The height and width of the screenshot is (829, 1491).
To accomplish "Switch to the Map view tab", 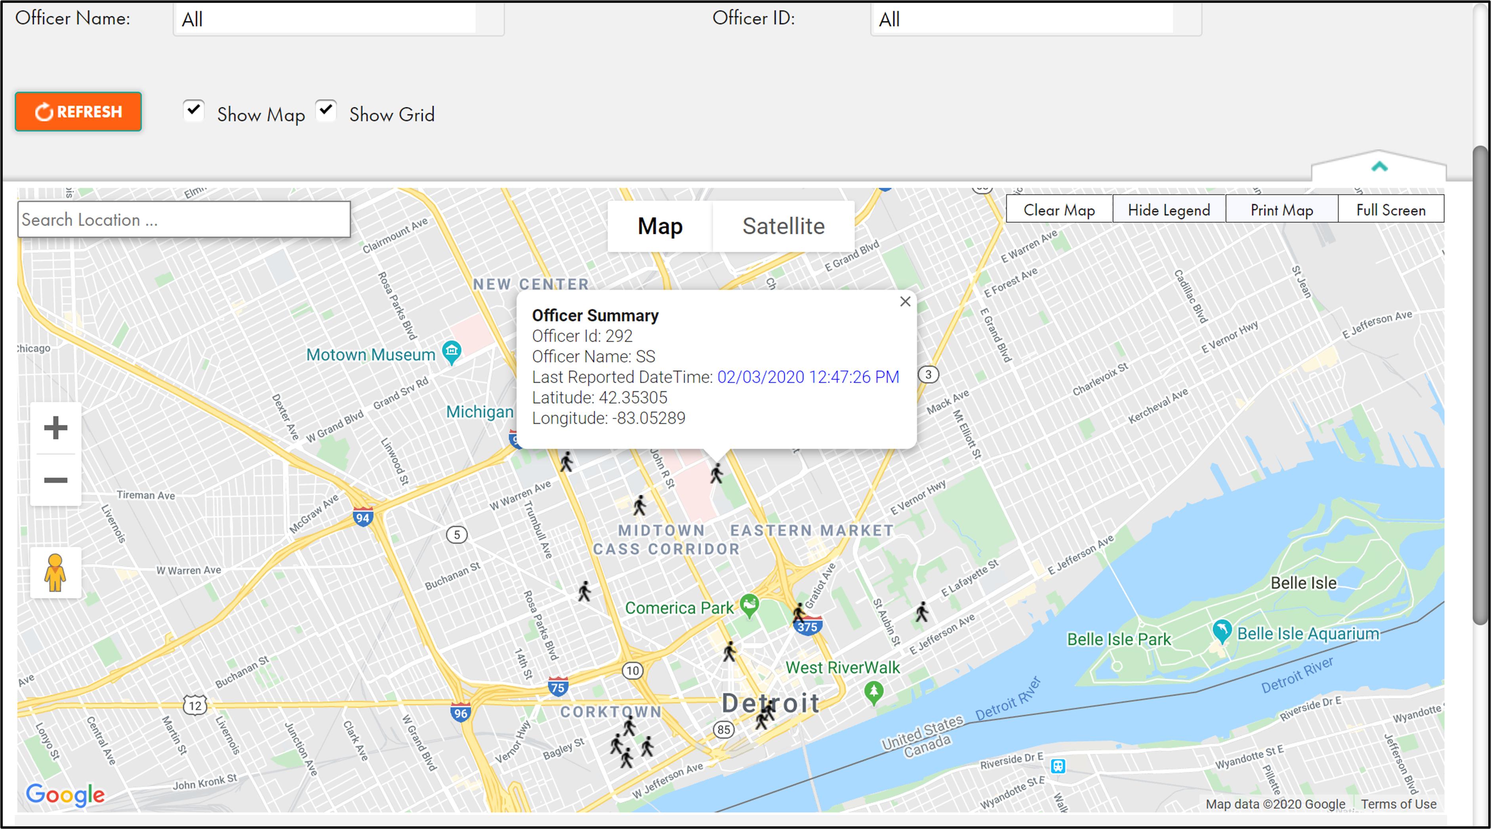I will click(x=660, y=226).
